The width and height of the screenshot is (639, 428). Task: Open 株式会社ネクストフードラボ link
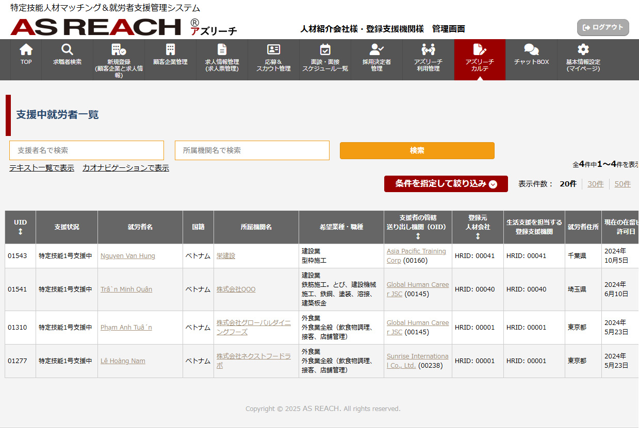254,361
